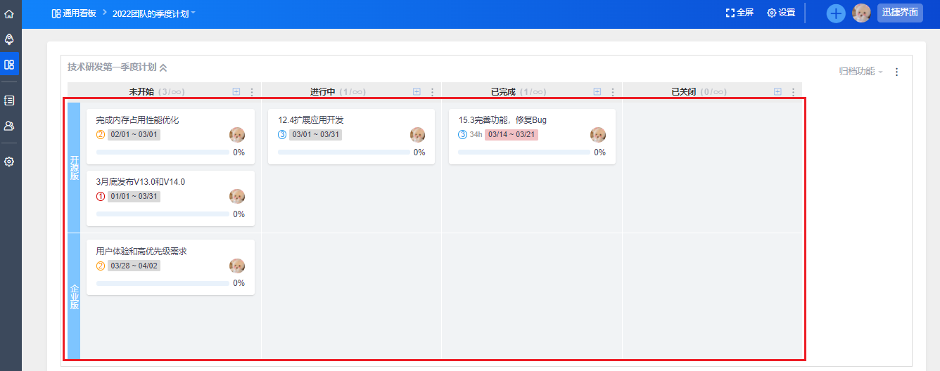Click the 已完成 column title

pyautogui.click(x=503, y=92)
